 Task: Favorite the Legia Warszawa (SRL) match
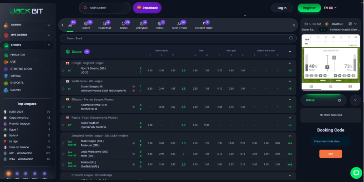click(63, 154)
